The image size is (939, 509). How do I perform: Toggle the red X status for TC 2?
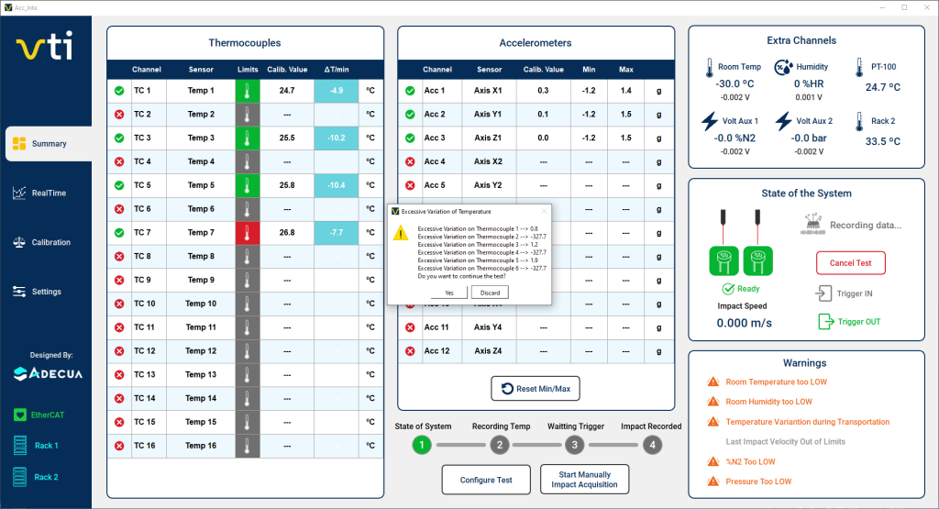point(119,115)
